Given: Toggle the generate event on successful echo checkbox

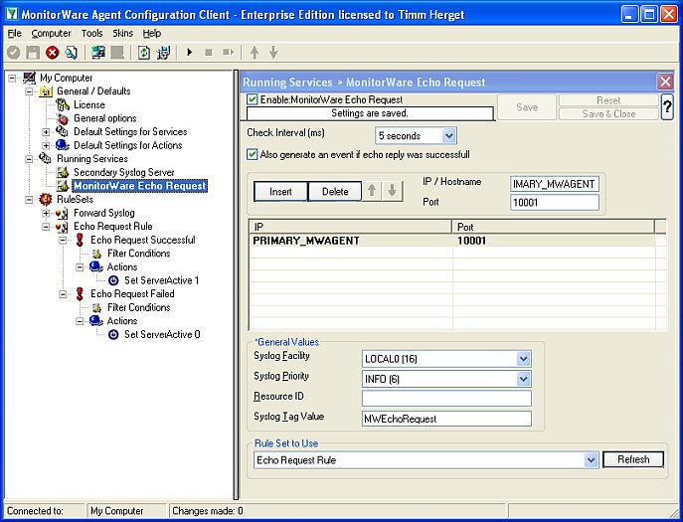Looking at the screenshot, I should tap(252, 154).
